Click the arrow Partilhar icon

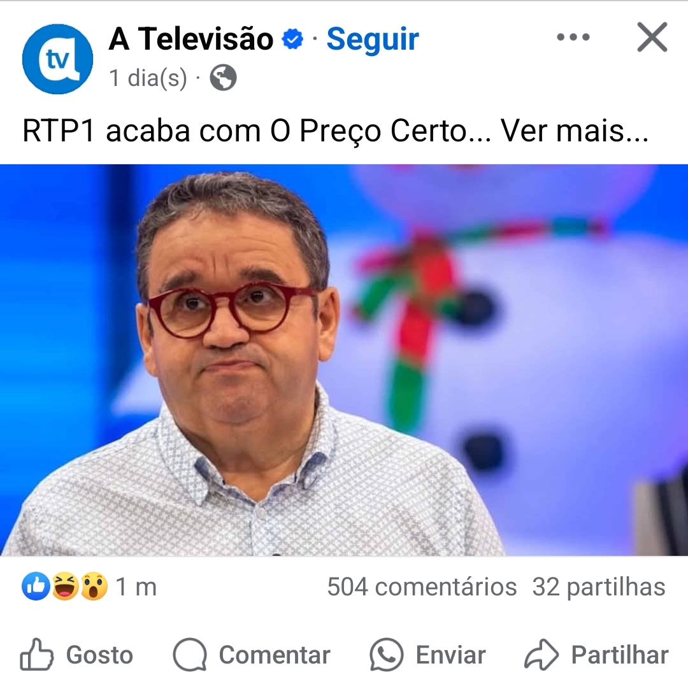tap(541, 655)
